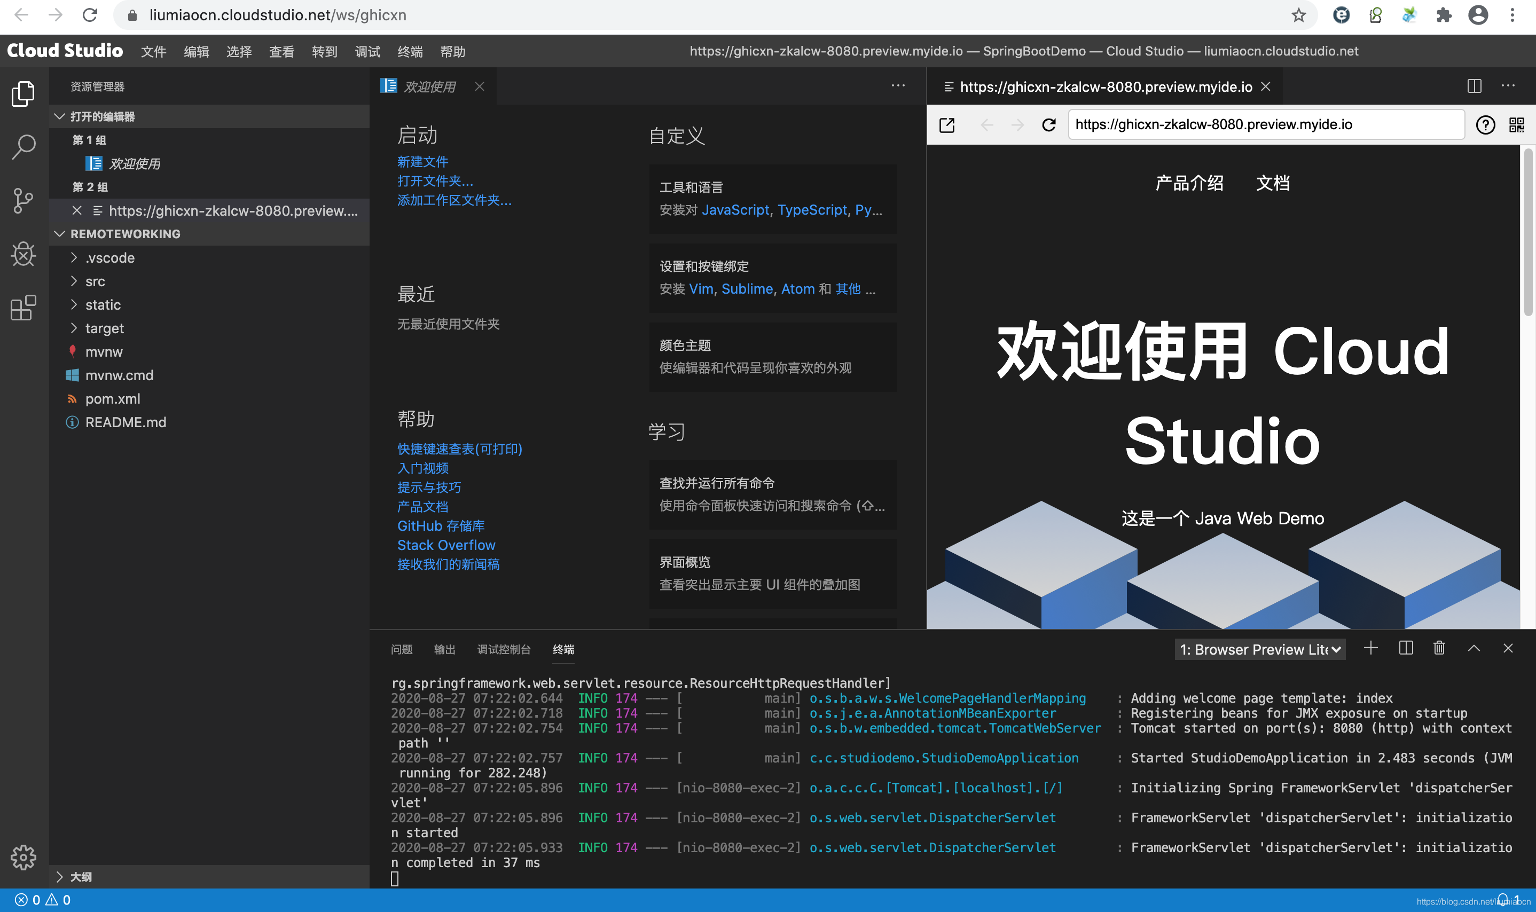Open the GitHub 存储库 link
The width and height of the screenshot is (1536, 912).
pyautogui.click(x=441, y=526)
